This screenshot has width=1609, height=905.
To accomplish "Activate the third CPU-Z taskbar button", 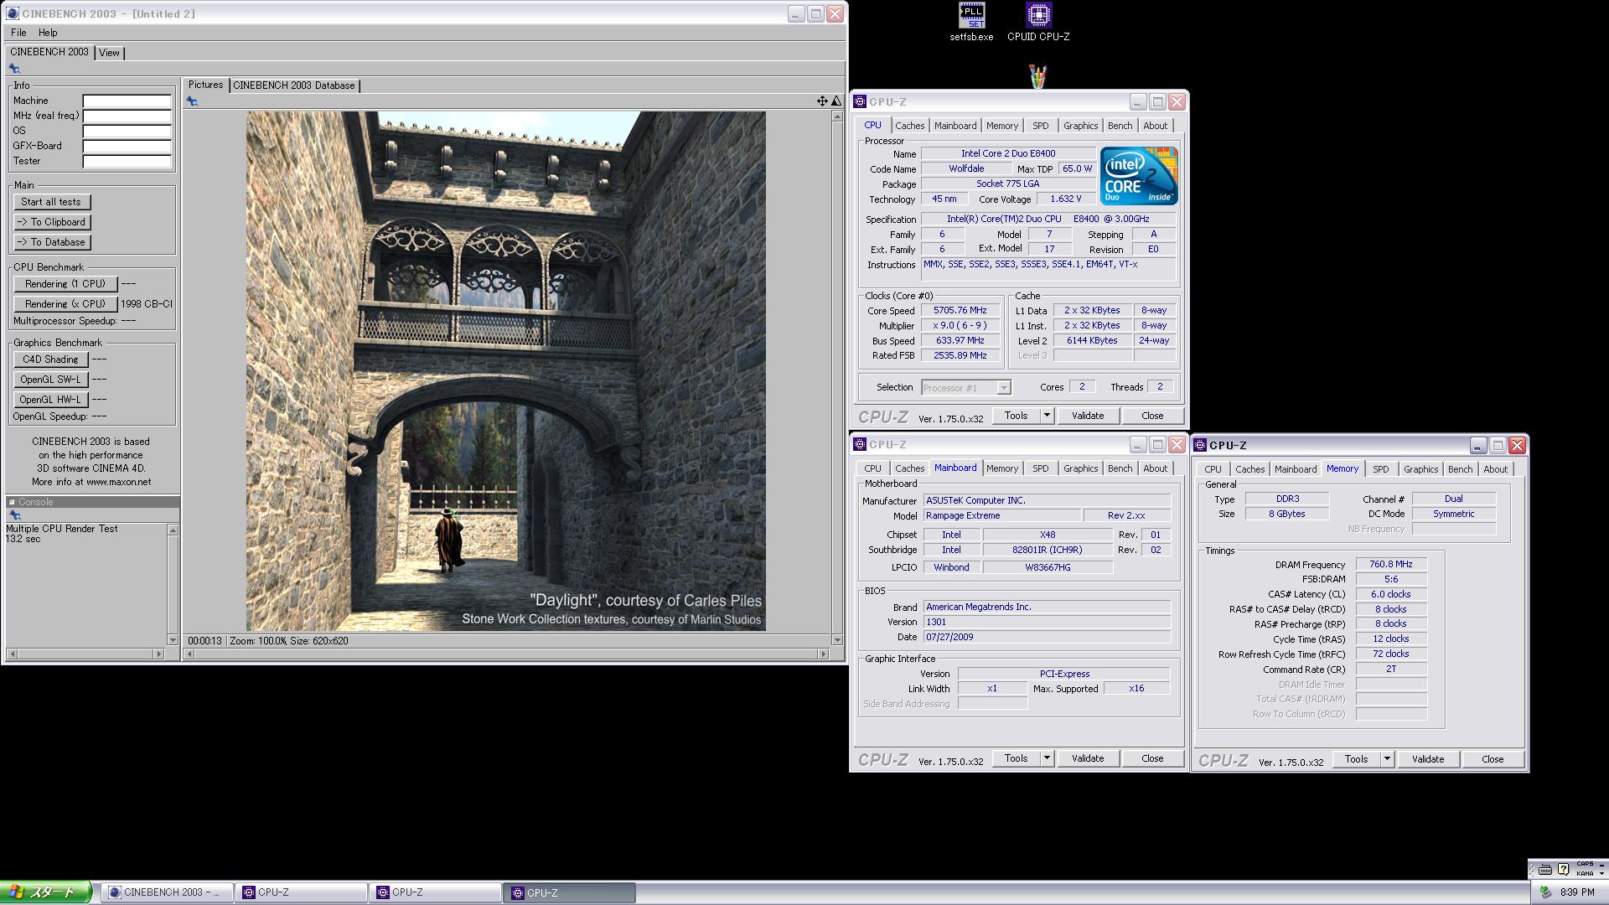I will point(569,892).
